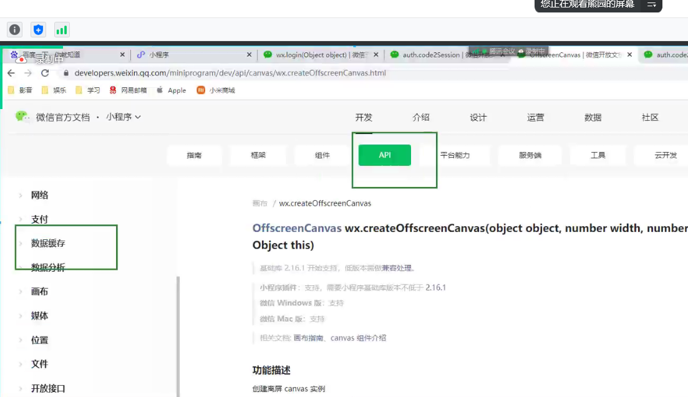
Task: Close the 小程序 browser tab
Action: click(250, 54)
